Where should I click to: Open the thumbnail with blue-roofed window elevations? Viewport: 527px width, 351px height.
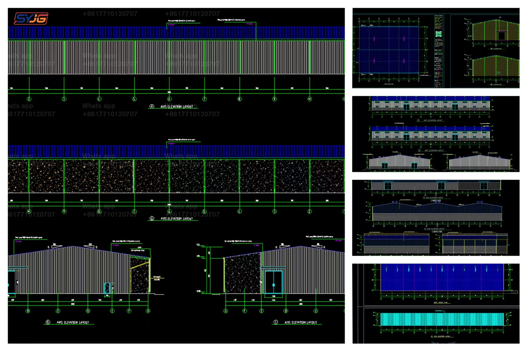436,134
